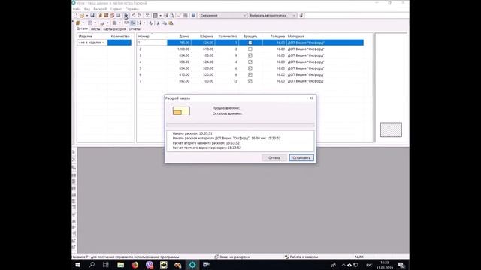Switch to the Листы tab
This screenshot has height=270, width=481.
tap(95, 29)
